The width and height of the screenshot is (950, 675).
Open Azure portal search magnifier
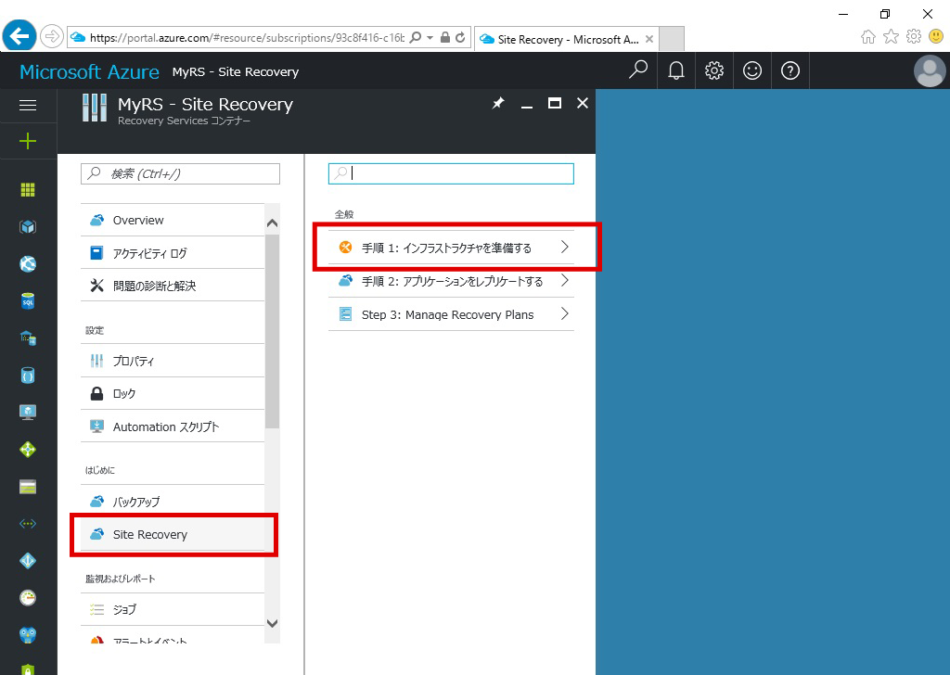[x=638, y=70]
